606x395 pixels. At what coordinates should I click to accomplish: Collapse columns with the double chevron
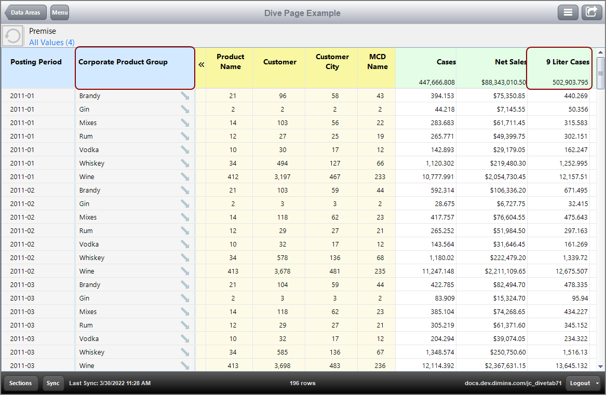[x=201, y=65]
